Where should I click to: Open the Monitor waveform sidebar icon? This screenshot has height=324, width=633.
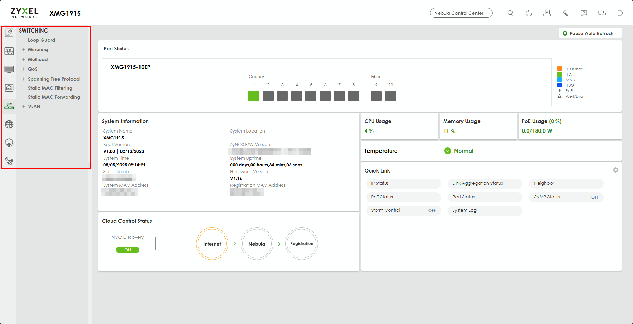point(9,51)
